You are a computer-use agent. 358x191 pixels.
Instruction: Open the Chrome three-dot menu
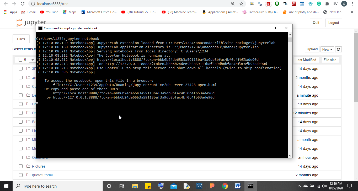tap(353, 4)
